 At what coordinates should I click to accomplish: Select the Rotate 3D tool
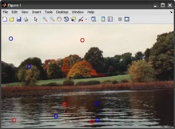[66, 19]
